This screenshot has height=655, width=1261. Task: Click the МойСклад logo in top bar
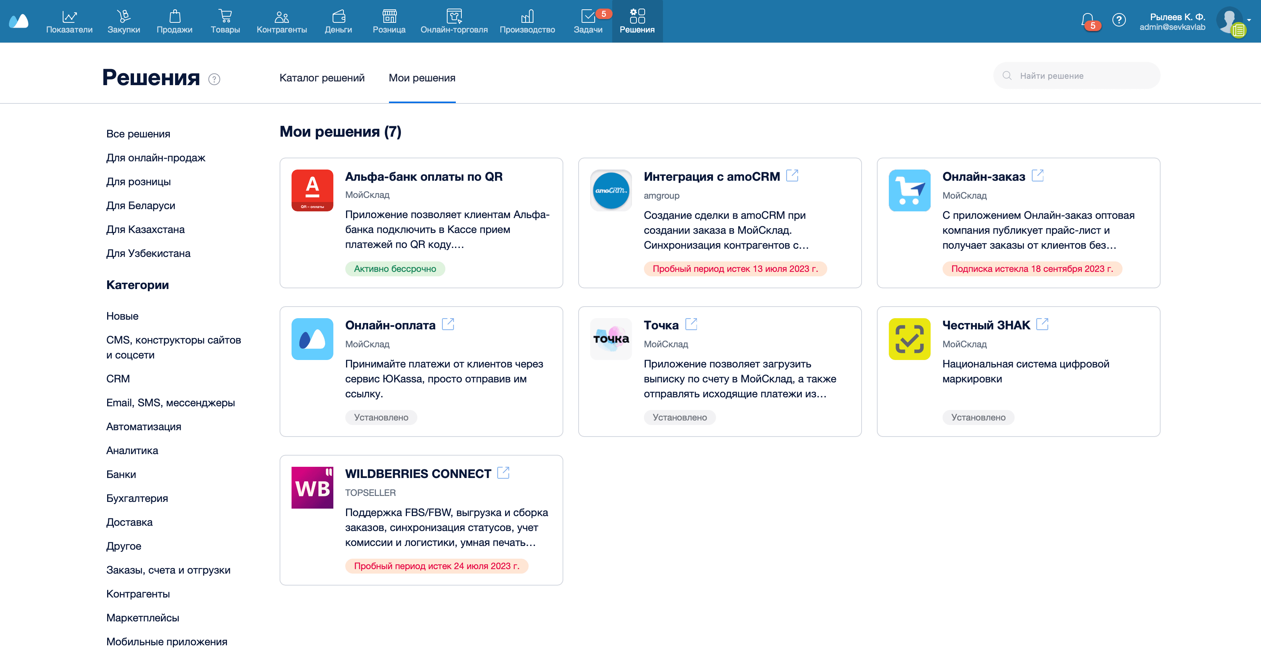19,21
